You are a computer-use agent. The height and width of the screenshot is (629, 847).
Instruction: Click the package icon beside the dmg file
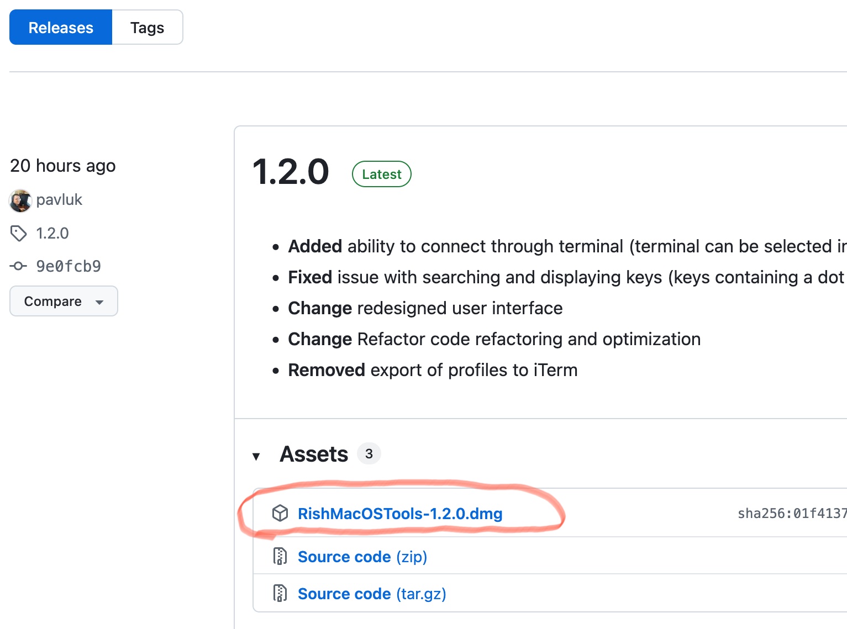pos(280,514)
